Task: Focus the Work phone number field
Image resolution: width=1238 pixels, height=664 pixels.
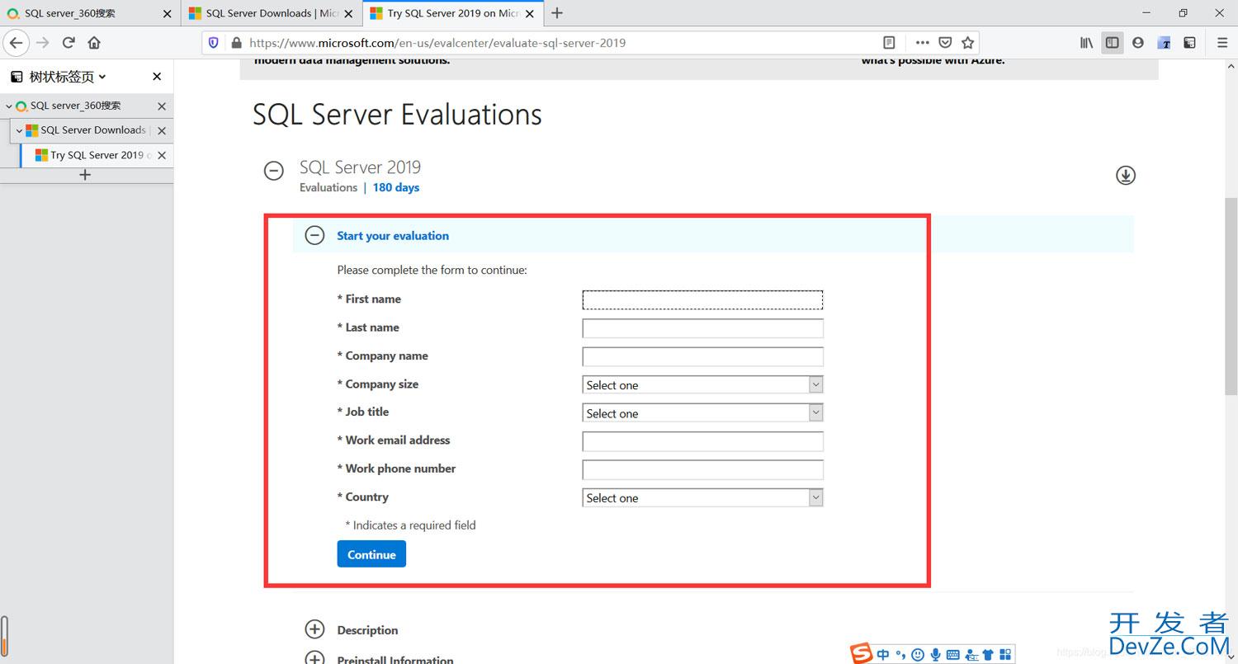Action: click(703, 469)
